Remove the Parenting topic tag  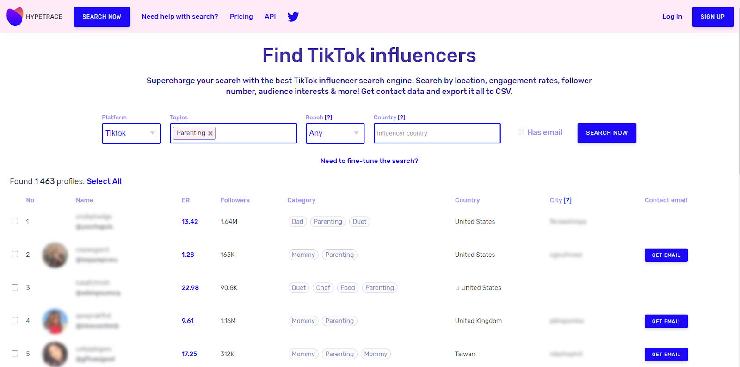[210, 133]
